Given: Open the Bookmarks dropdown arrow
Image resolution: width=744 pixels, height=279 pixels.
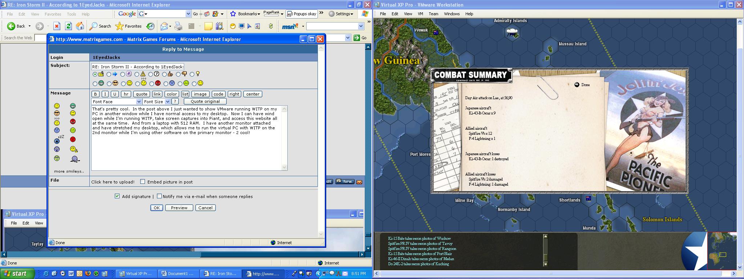Looking at the screenshot, I should point(258,14).
